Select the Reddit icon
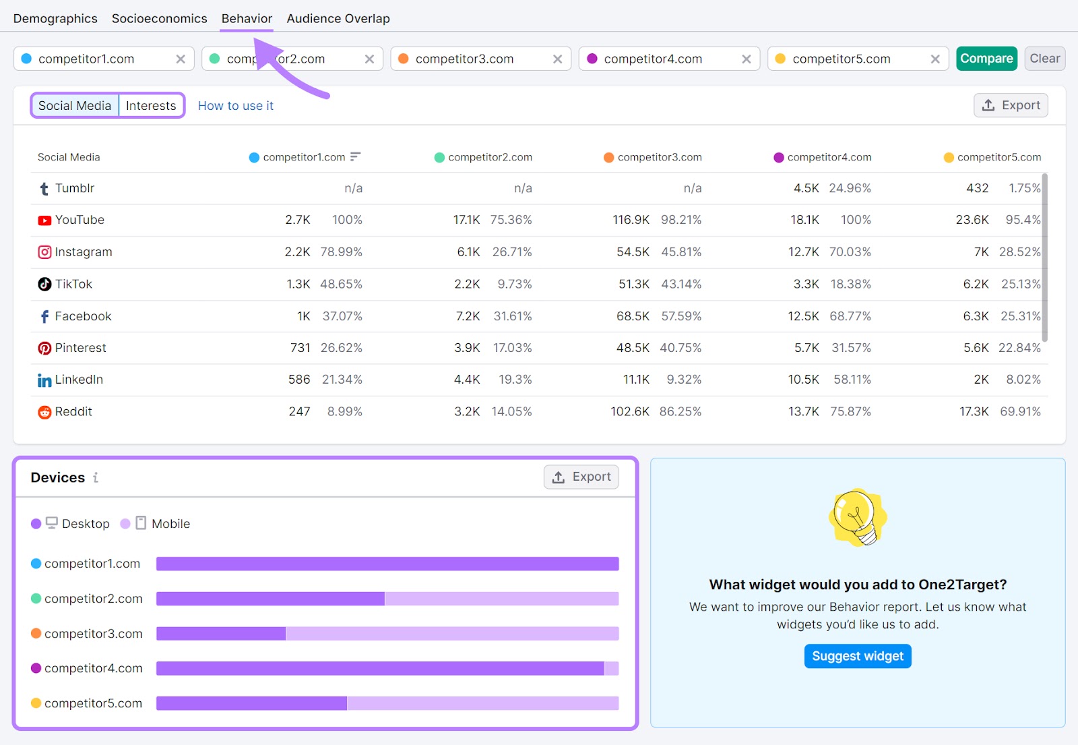The width and height of the screenshot is (1078, 745). pyautogui.click(x=44, y=411)
